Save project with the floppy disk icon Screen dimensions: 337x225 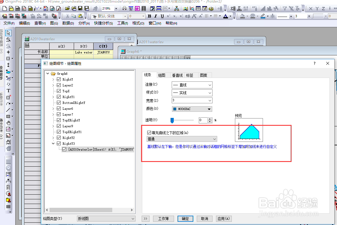coord(80,8)
